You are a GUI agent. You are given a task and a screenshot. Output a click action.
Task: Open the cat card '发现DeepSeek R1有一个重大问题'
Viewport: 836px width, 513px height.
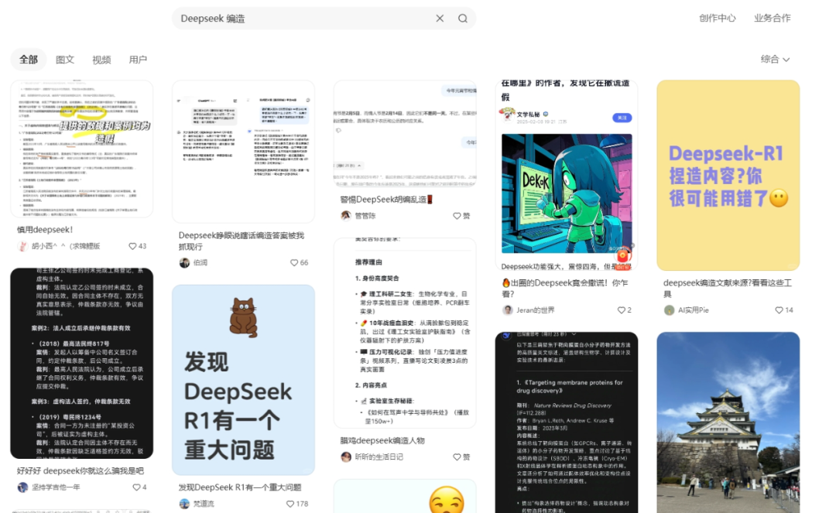243,380
